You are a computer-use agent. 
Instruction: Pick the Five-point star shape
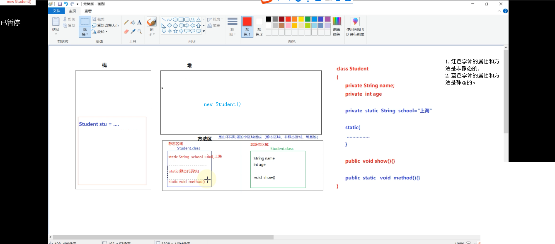click(175, 31)
